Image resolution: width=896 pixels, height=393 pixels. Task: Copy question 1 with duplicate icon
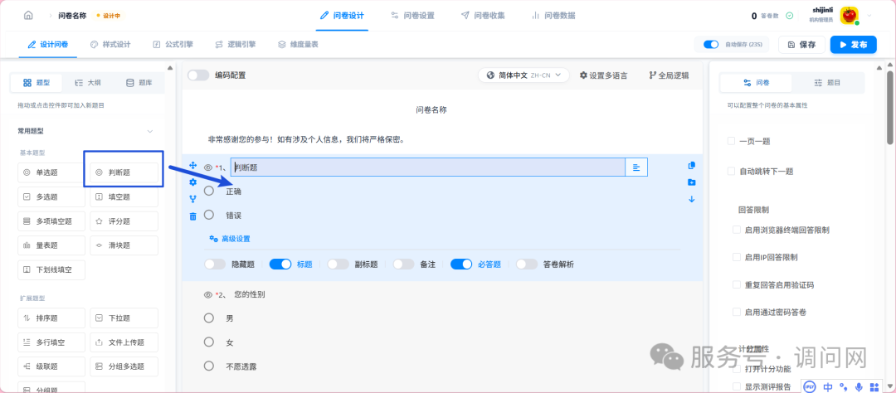coord(691,166)
